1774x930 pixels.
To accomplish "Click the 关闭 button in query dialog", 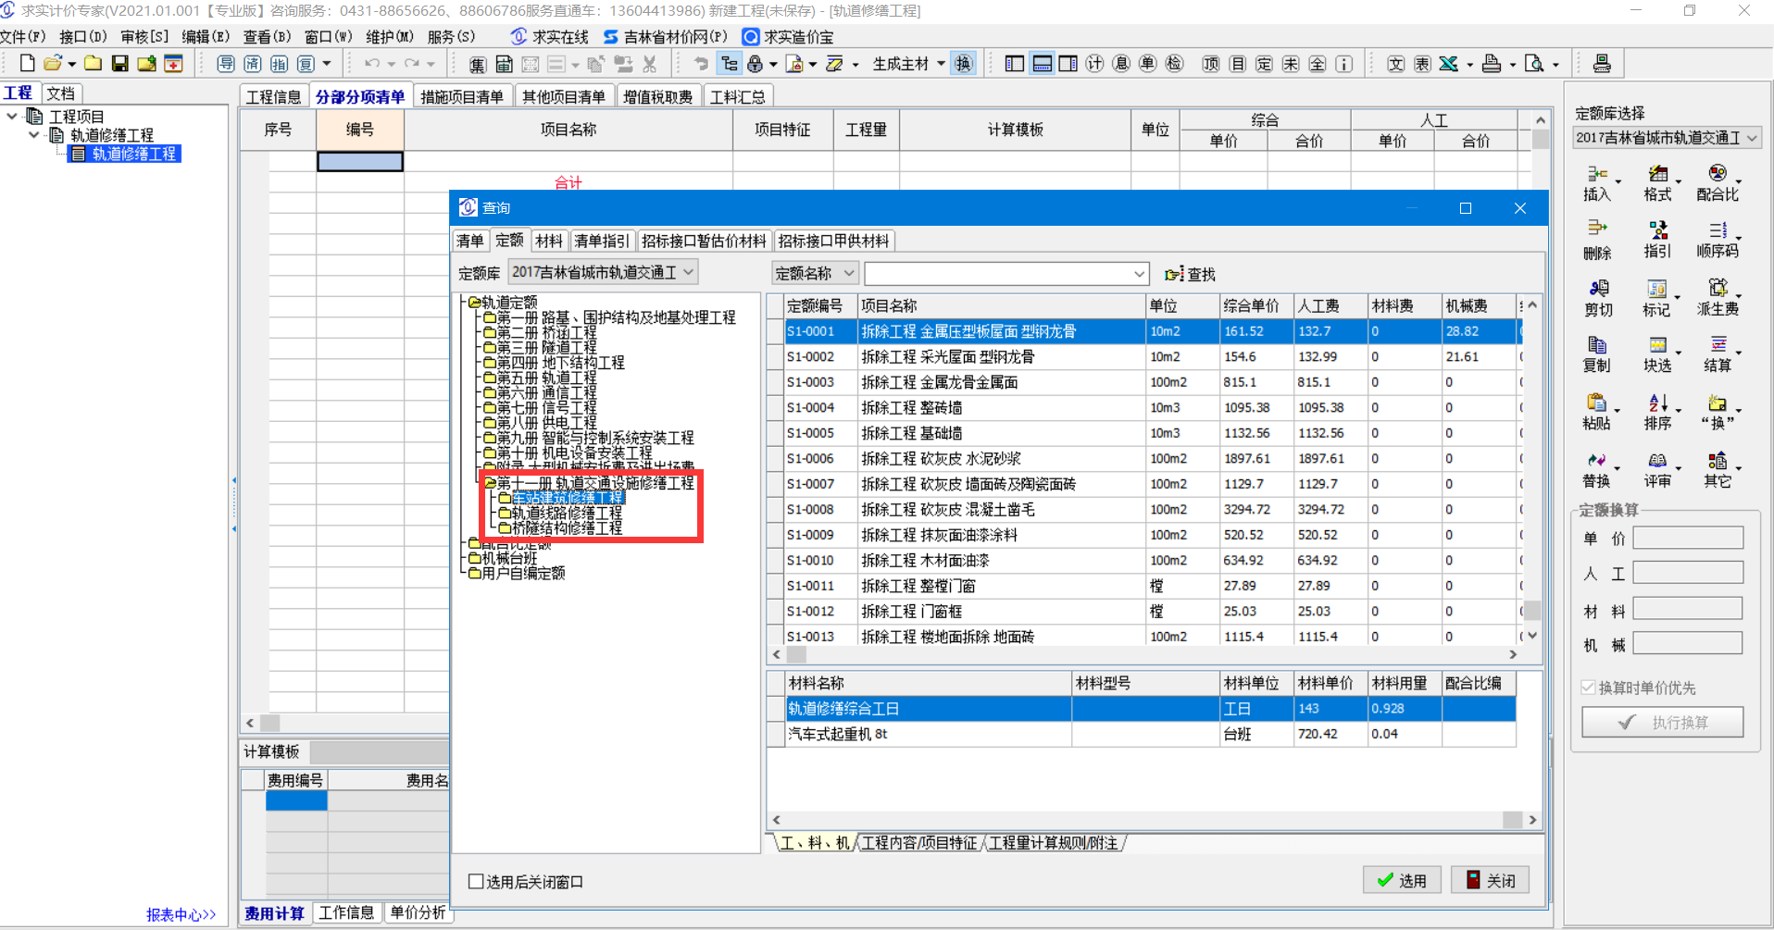I will [1490, 880].
